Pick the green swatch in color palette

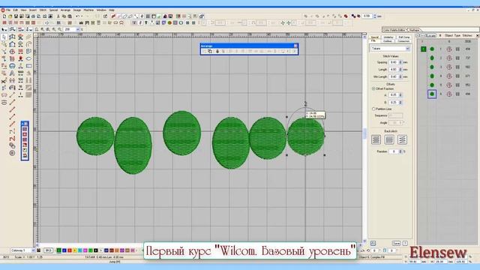click(58, 250)
